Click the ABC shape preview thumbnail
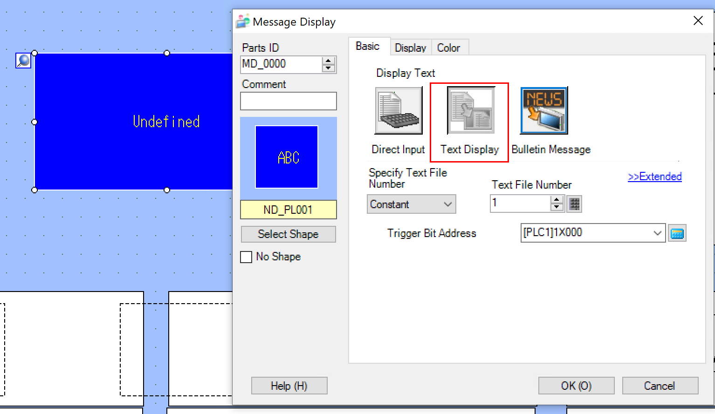Image resolution: width=715 pixels, height=414 pixels. pyautogui.click(x=287, y=157)
